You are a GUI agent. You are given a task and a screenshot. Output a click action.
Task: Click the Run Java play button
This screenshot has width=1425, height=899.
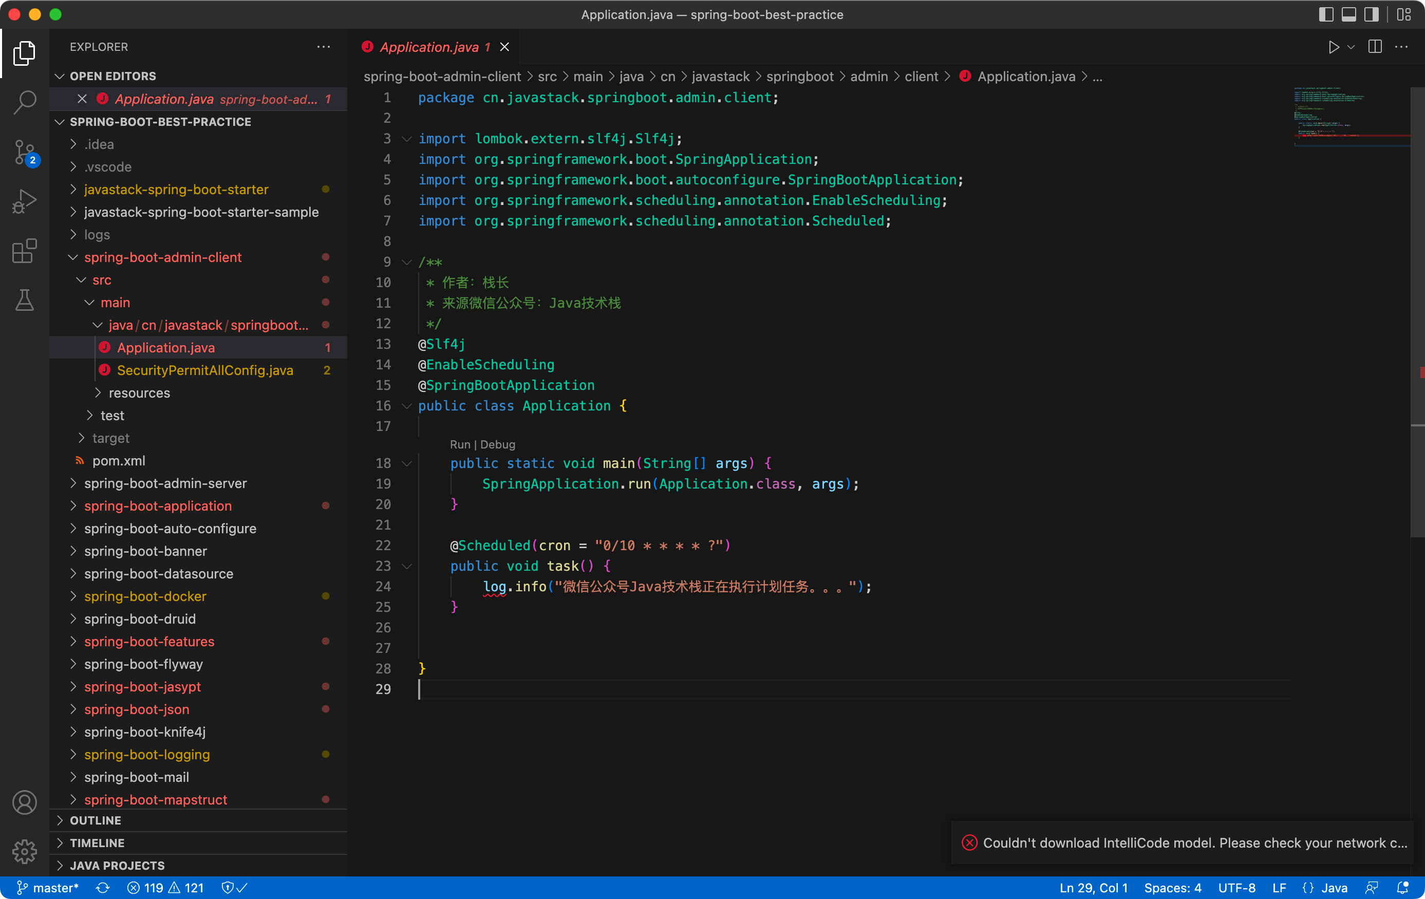point(1333,47)
